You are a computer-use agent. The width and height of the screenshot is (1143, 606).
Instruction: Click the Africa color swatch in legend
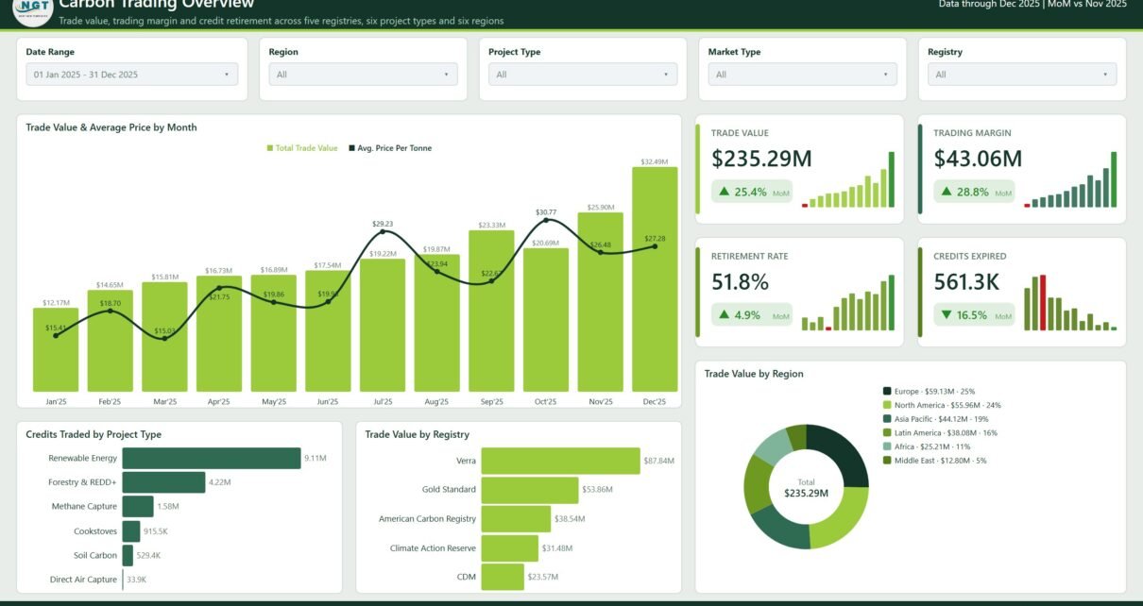(887, 446)
